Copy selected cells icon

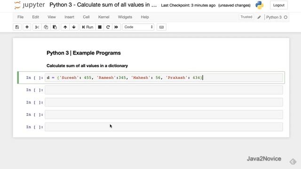[46, 27]
